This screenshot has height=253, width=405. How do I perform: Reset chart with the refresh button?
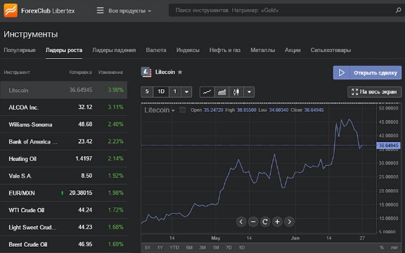pos(265,222)
